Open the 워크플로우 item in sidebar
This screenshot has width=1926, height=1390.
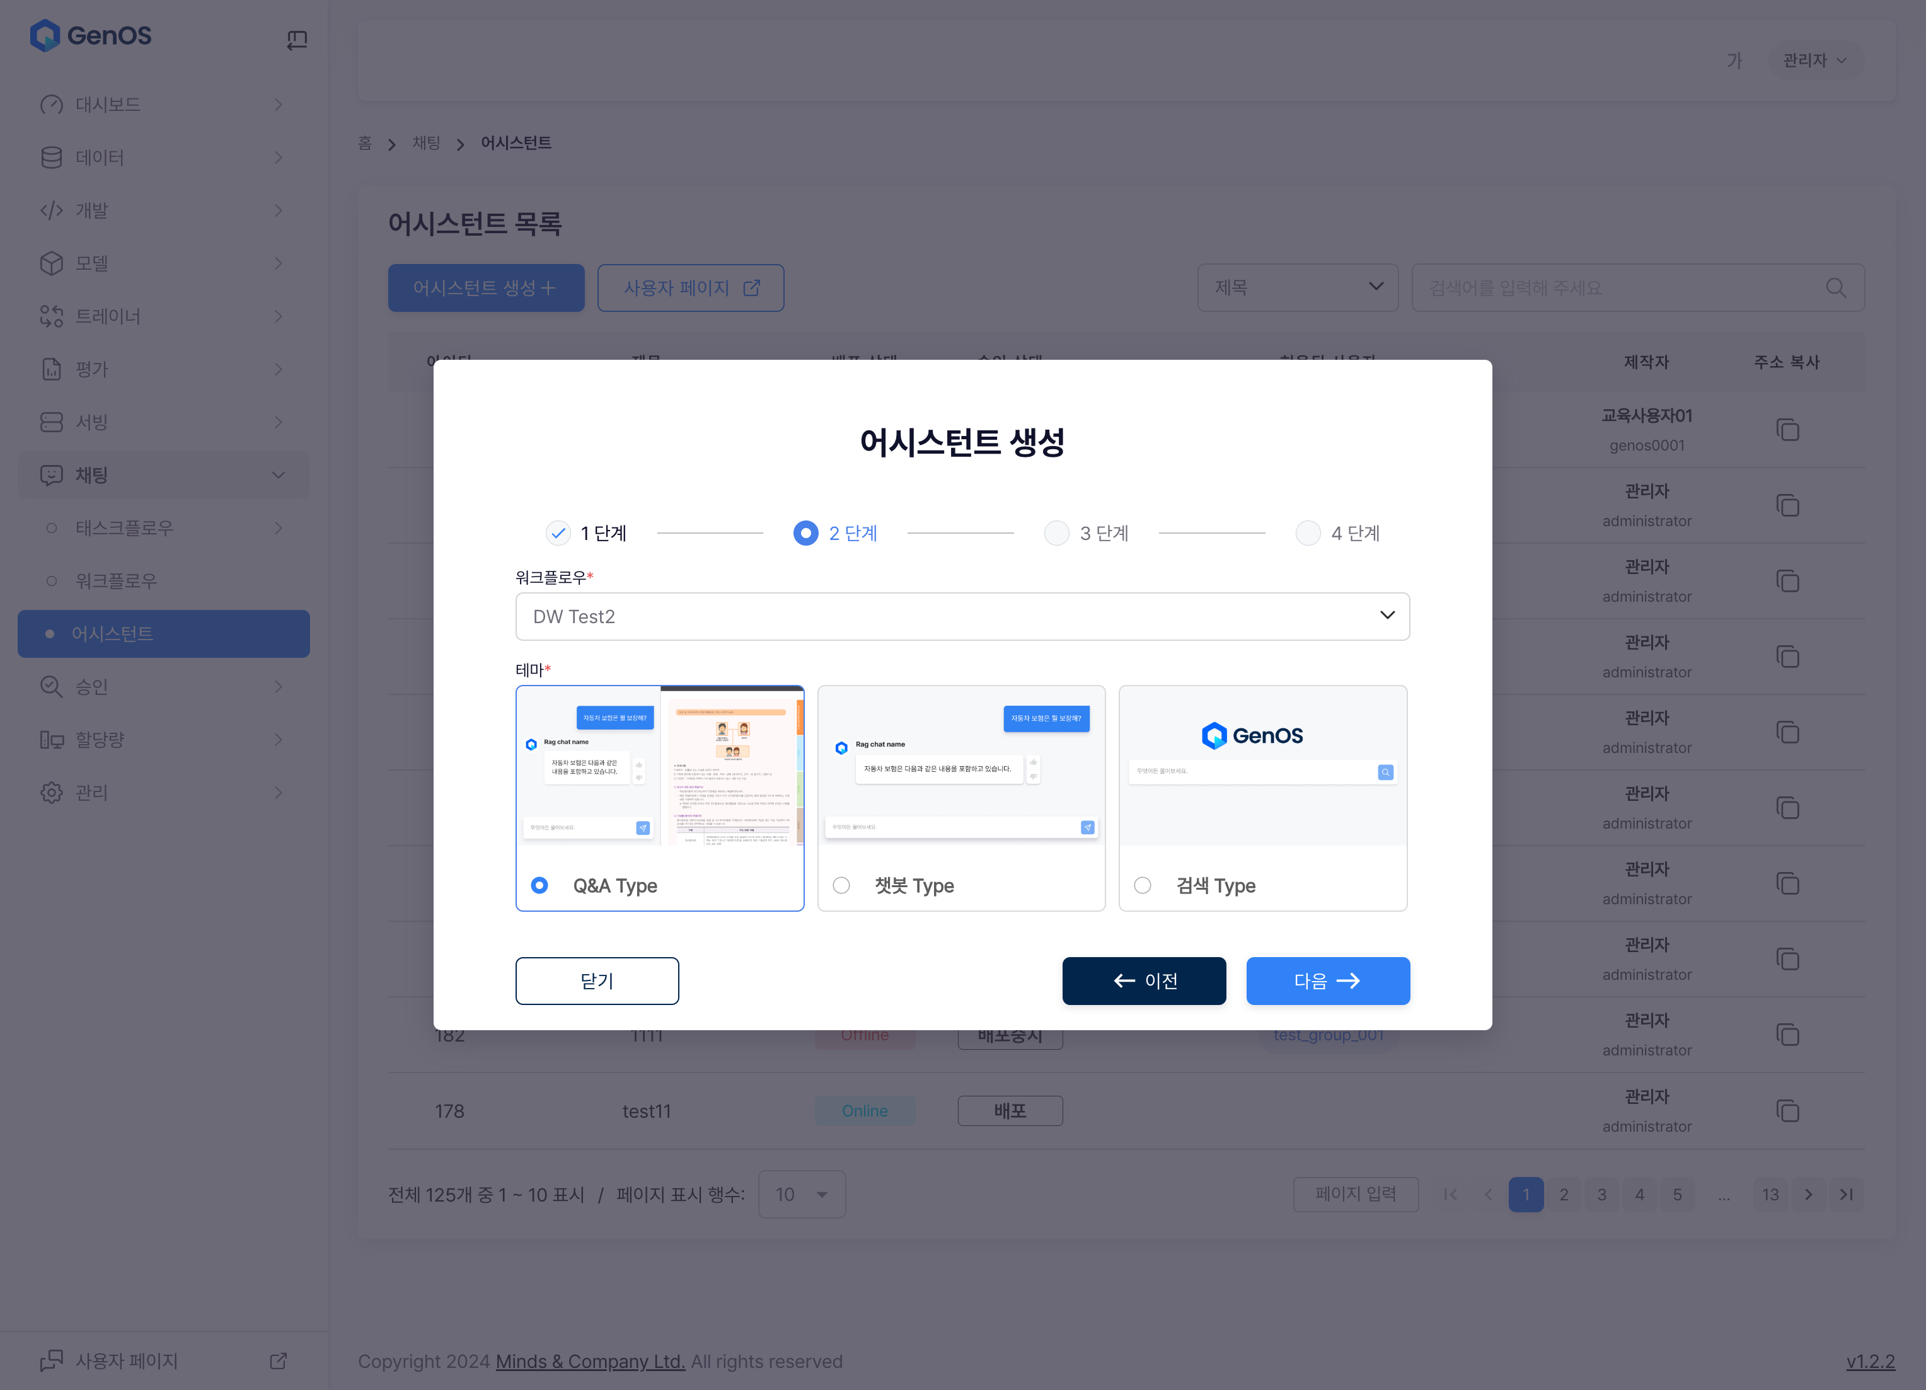pyautogui.click(x=117, y=581)
